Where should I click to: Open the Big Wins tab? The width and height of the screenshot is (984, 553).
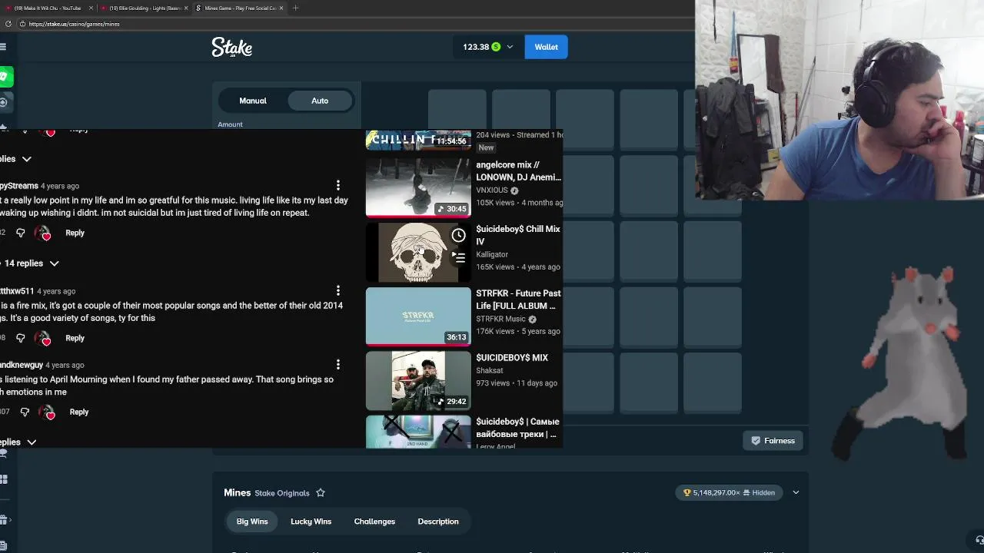252,522
